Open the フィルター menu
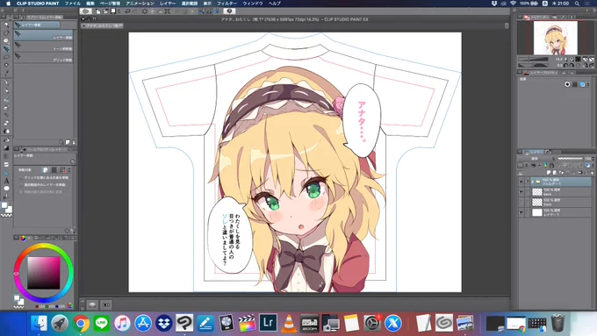Screen dimensions: 597x336 (227, 3)
